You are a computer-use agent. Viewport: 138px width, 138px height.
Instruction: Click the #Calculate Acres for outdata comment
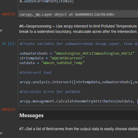(x=50, y=92)
